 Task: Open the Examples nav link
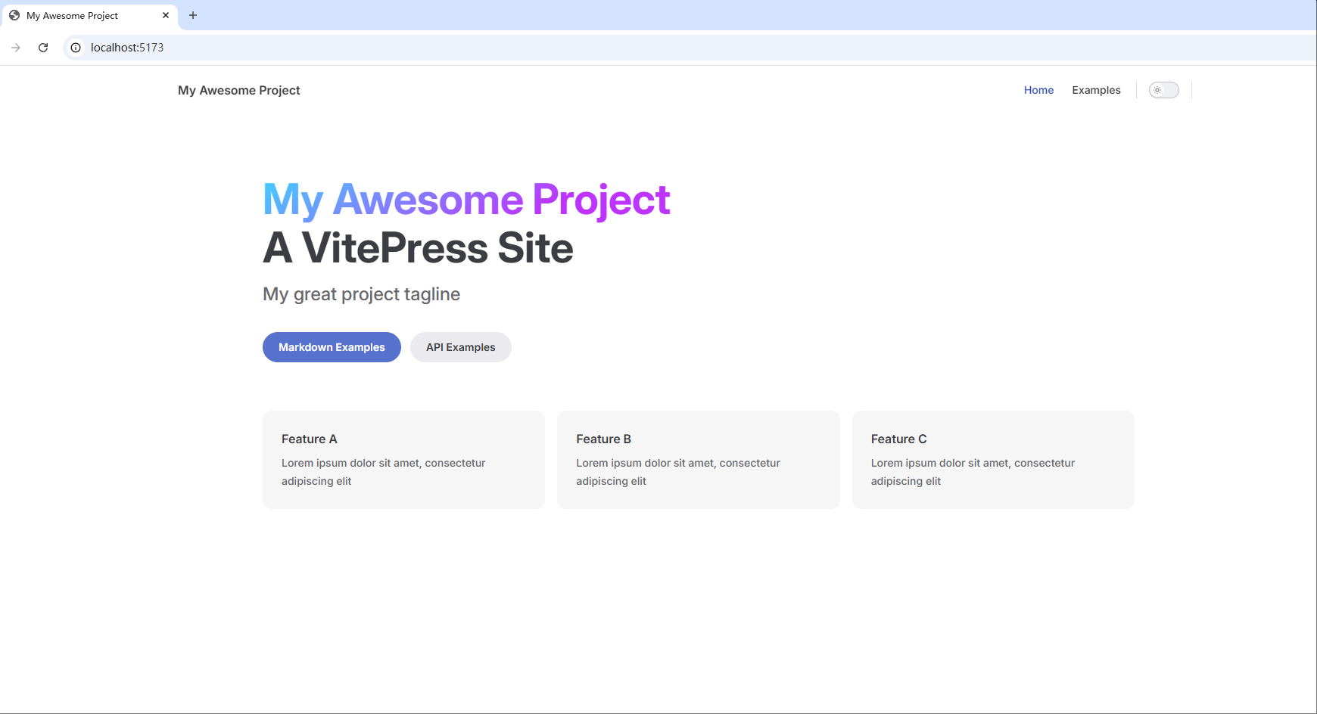coord(1095,90)
